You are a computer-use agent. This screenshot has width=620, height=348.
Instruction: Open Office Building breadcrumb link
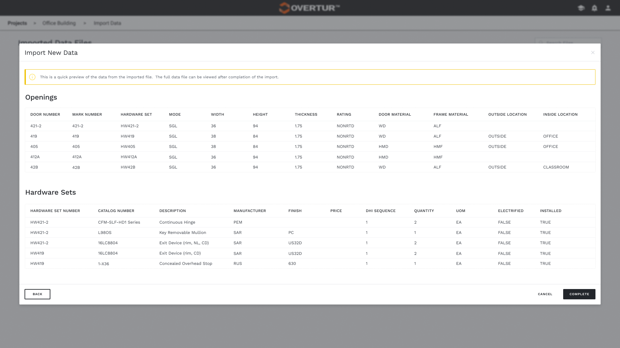point(59,23)
